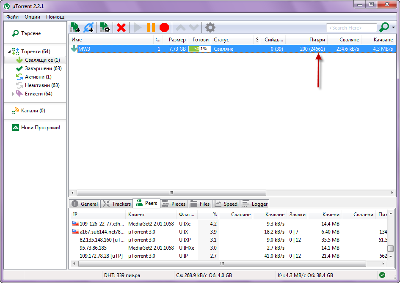Screen dimensions: 400x283
Task: Sort by Пиъри column header
Action: [306, 40]
